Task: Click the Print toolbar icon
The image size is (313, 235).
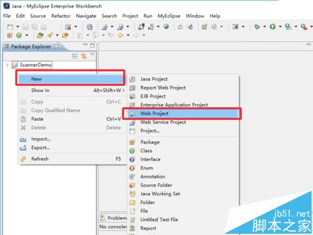Action: (x=43, y=27)
